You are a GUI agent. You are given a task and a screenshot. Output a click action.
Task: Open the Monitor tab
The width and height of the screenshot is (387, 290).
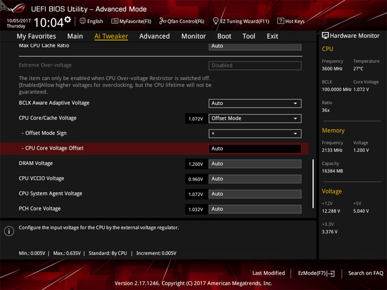193,37
